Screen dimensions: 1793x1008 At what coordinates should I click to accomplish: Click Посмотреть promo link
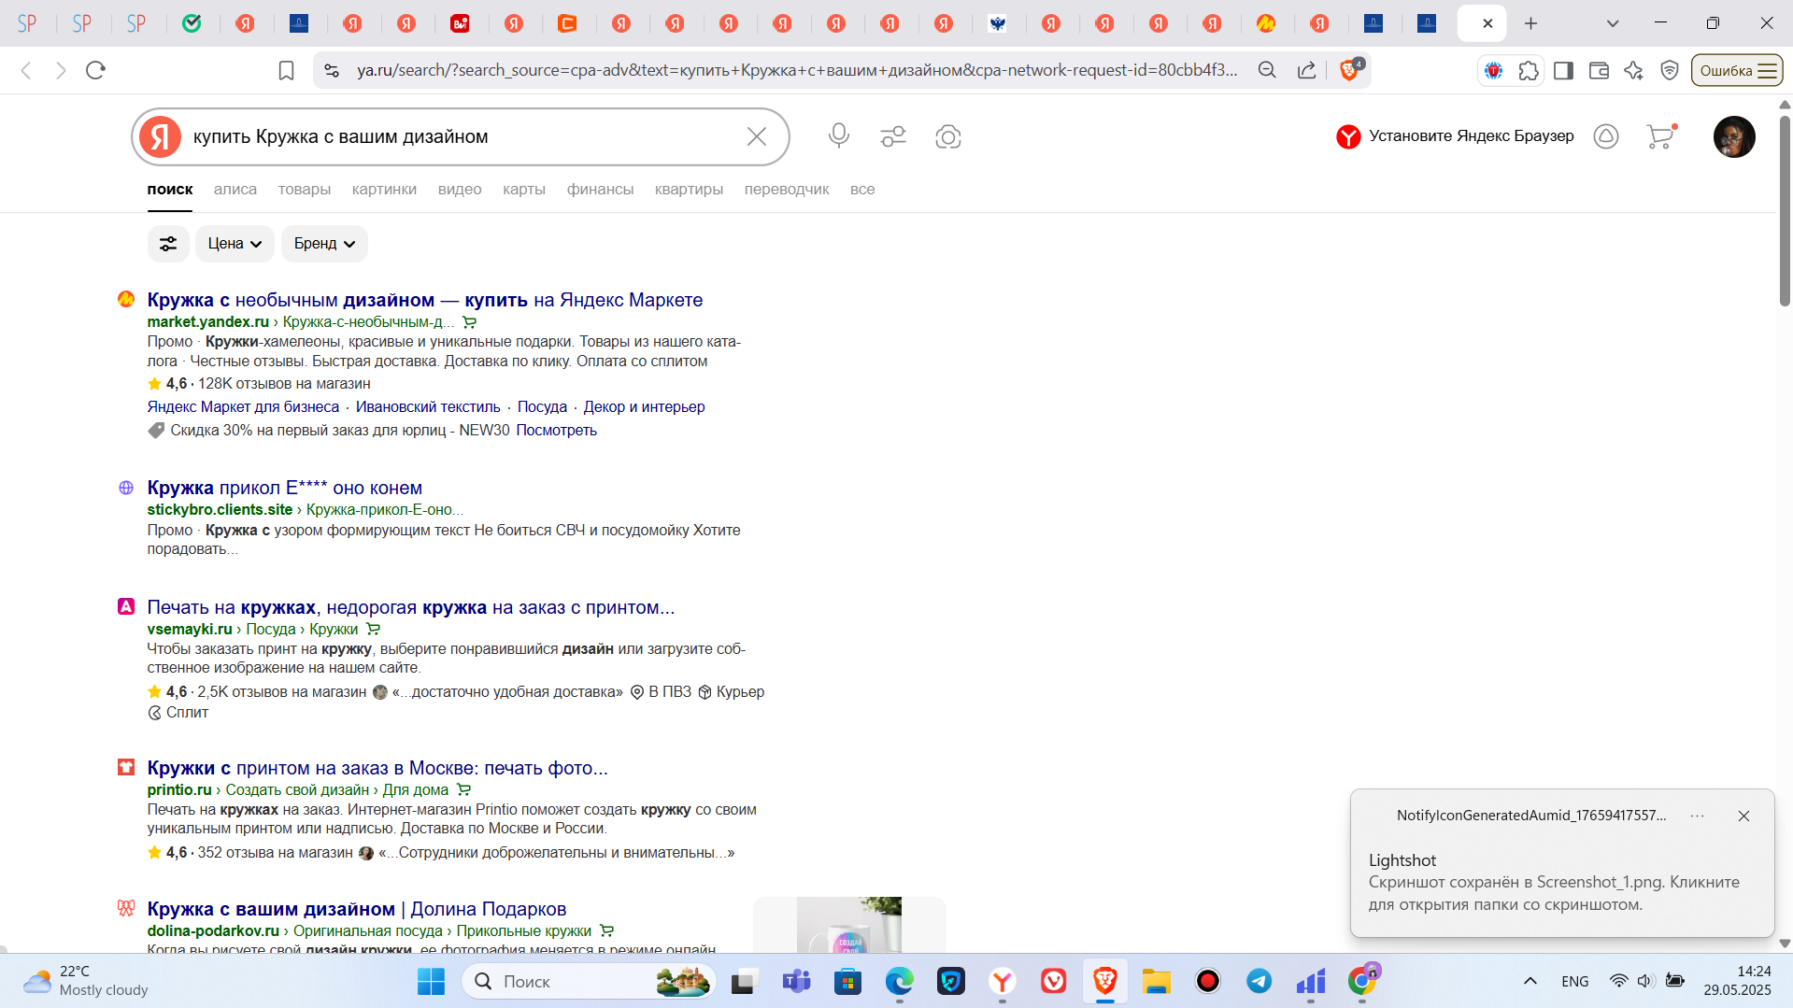[556, 430]
